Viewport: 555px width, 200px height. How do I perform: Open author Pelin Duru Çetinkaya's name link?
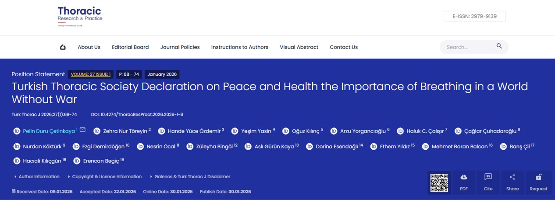49,131
